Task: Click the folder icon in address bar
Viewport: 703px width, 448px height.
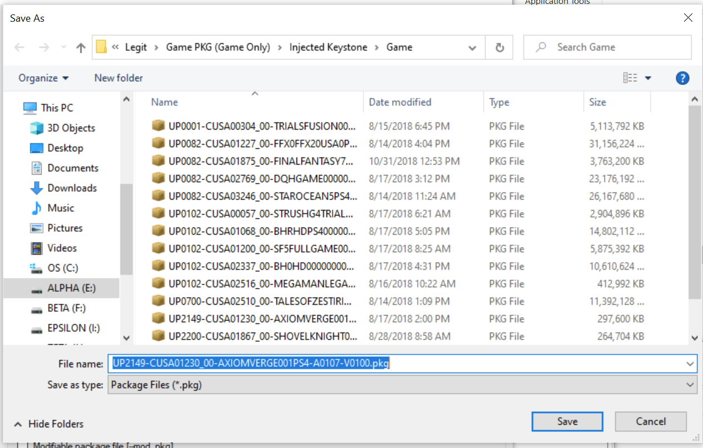Action: coord(101,47)
